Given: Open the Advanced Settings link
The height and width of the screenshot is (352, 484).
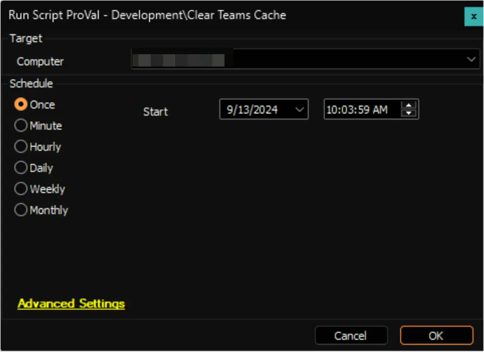Looking at the screenshot, I should tap(71, 304).
